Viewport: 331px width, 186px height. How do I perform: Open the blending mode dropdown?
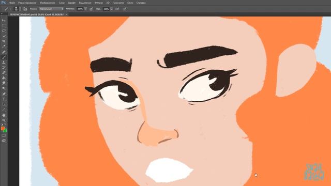tap(51, 9)
